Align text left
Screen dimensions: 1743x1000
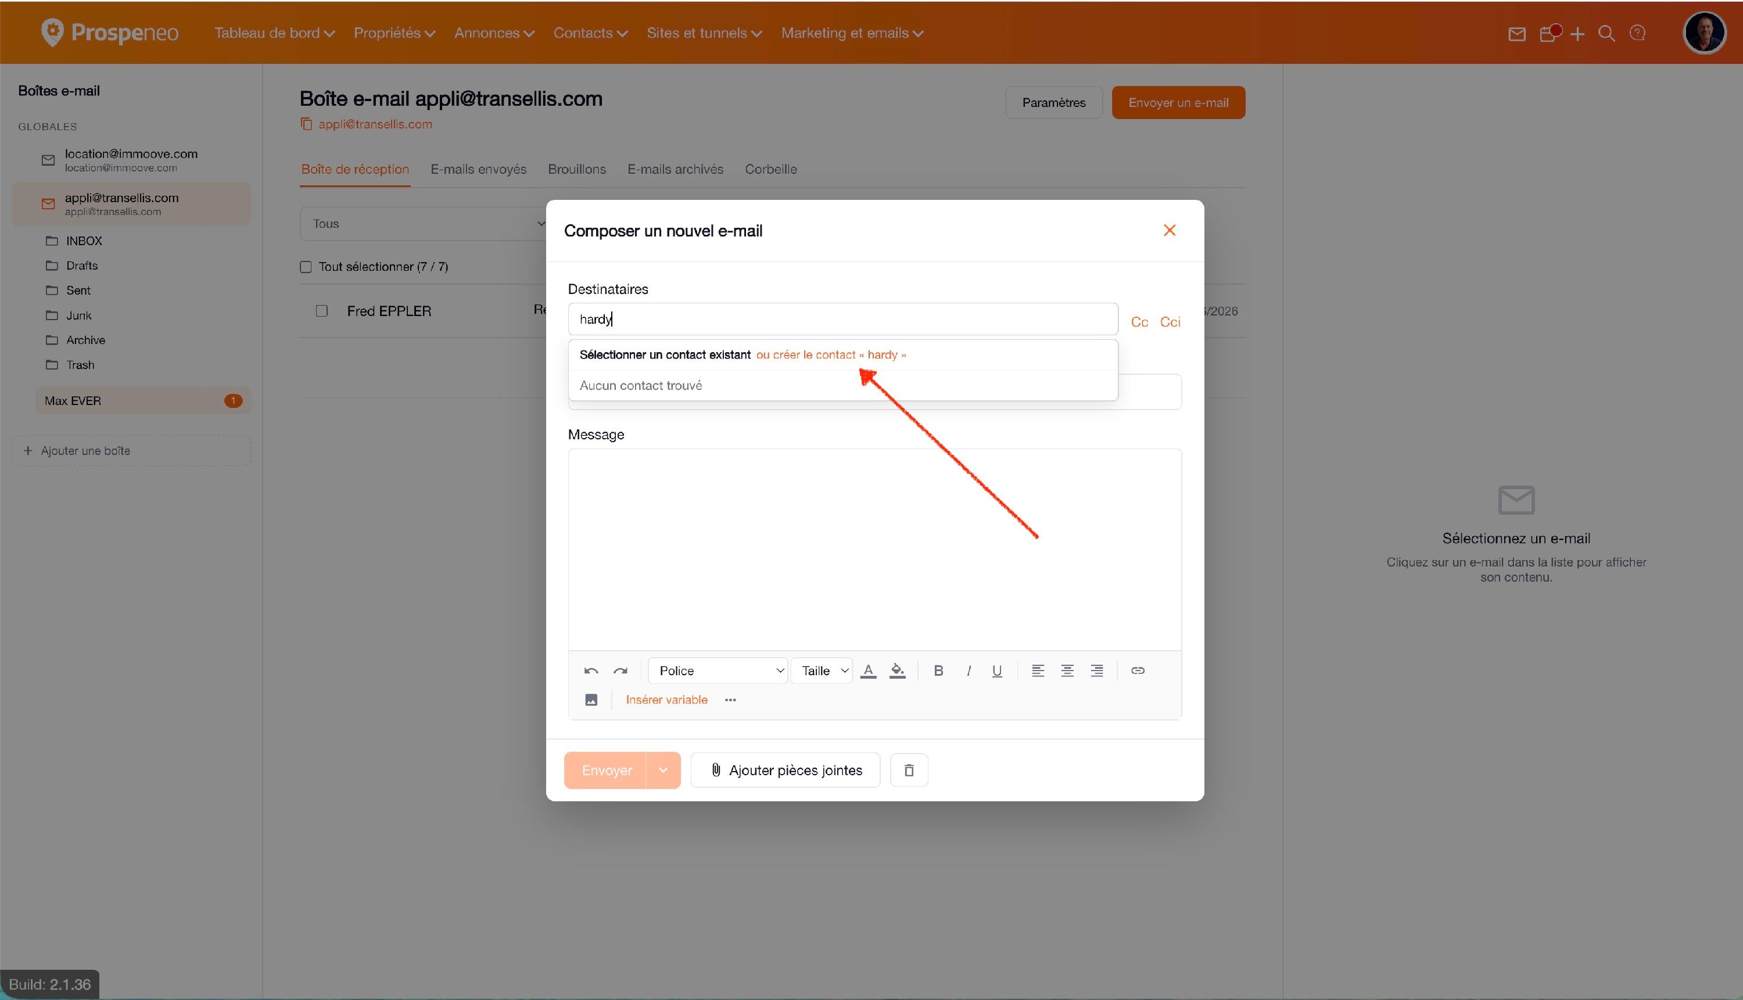click(x=1038, y=671)
